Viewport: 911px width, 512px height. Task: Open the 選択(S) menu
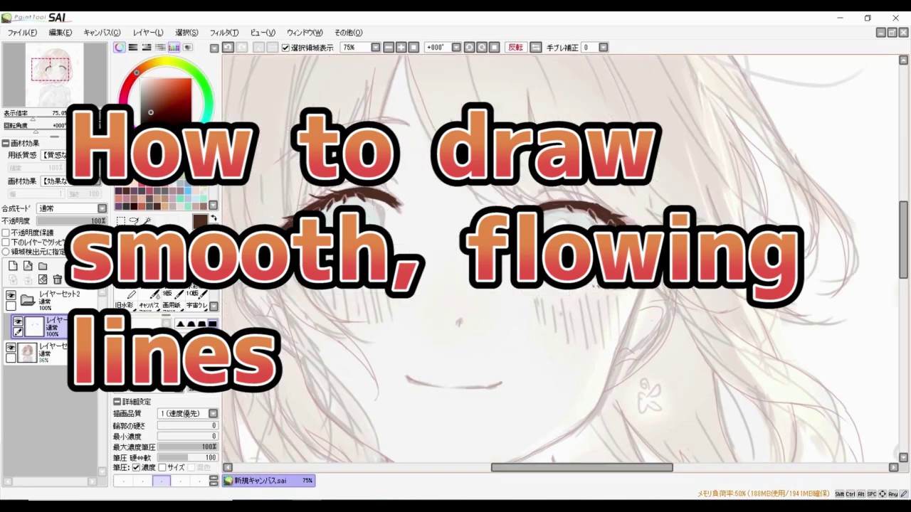(x=186, y=33)
